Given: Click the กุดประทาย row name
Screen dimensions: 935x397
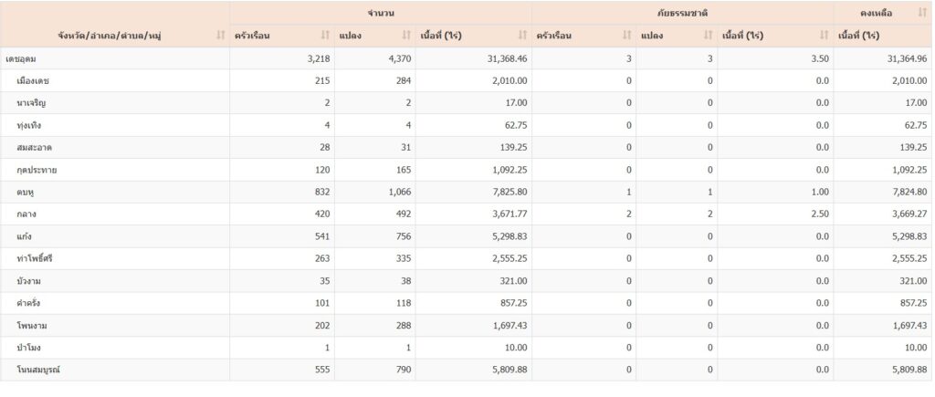Looking at the screenshot, I should point(37,170).
